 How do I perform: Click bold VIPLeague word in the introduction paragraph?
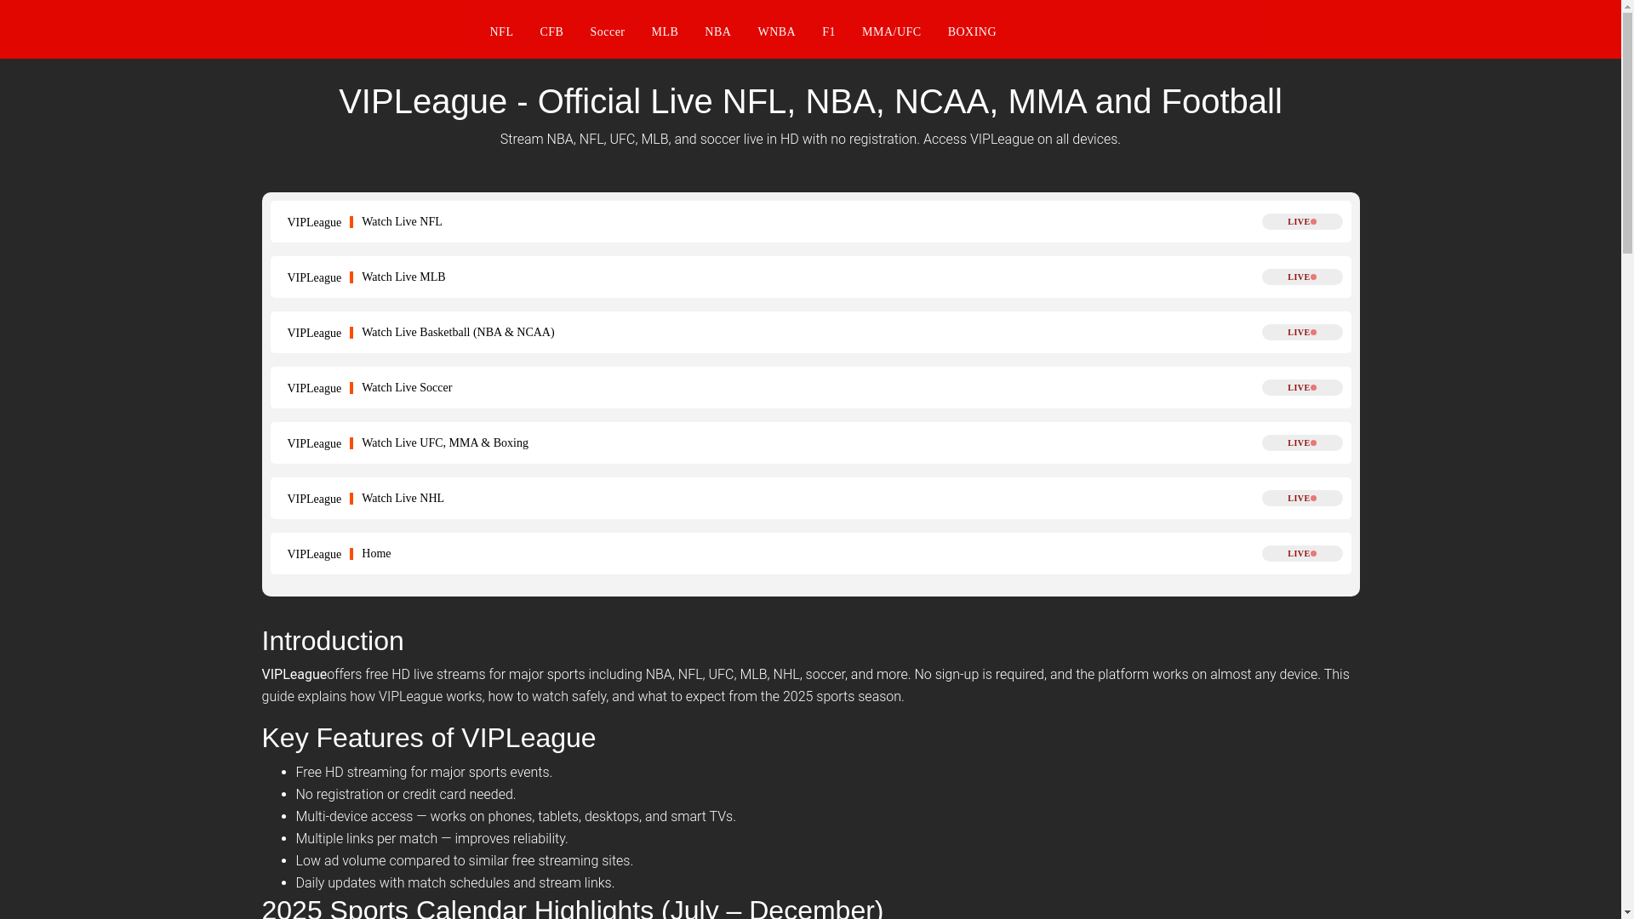tap(294, 675)
